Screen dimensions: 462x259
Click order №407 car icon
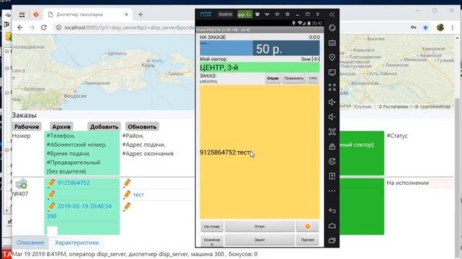click(21, 184)
